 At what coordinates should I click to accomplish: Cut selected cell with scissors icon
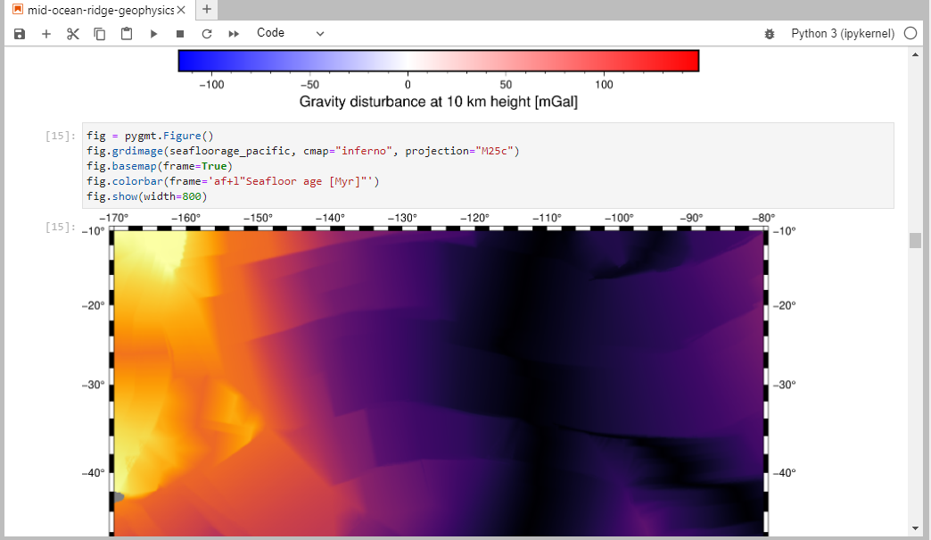coord(73,34)
